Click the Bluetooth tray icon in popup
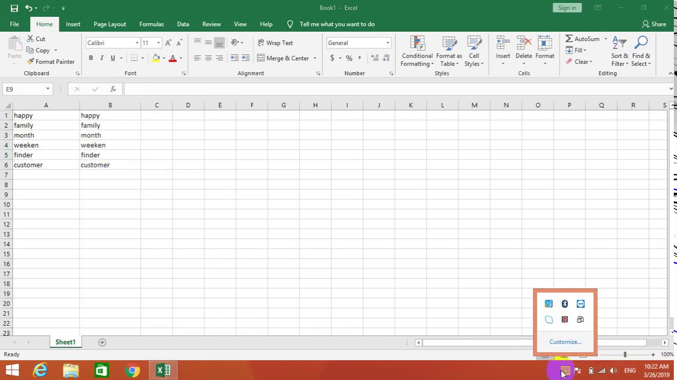Screen dimensions: 677x380 pyautogui.click(x=565, y=303)
